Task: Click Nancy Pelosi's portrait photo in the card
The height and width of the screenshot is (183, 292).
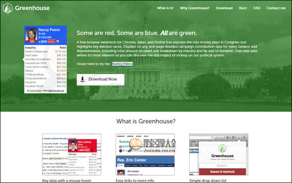Action: click(31, 35)
